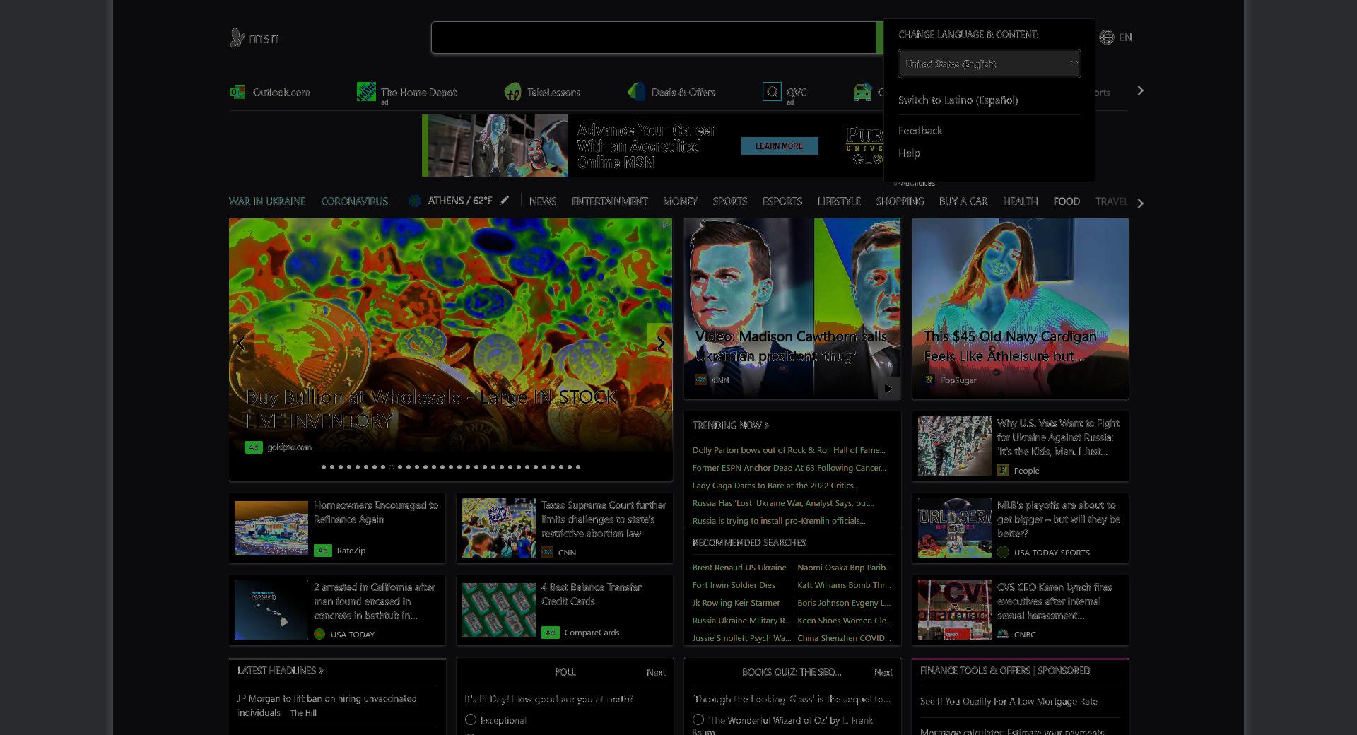This screenshot has width=1357, height=735.
Task: Open the Texas Supreme Court article thumbnail
Action: click(498, 528)
